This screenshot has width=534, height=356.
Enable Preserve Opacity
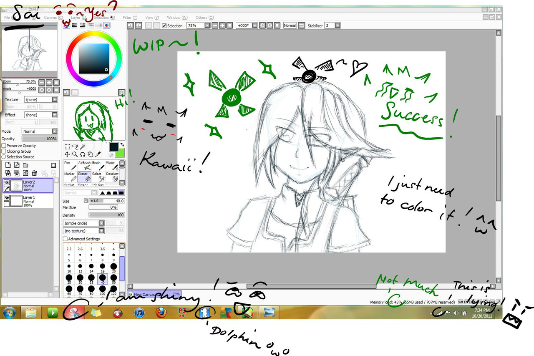4,146
